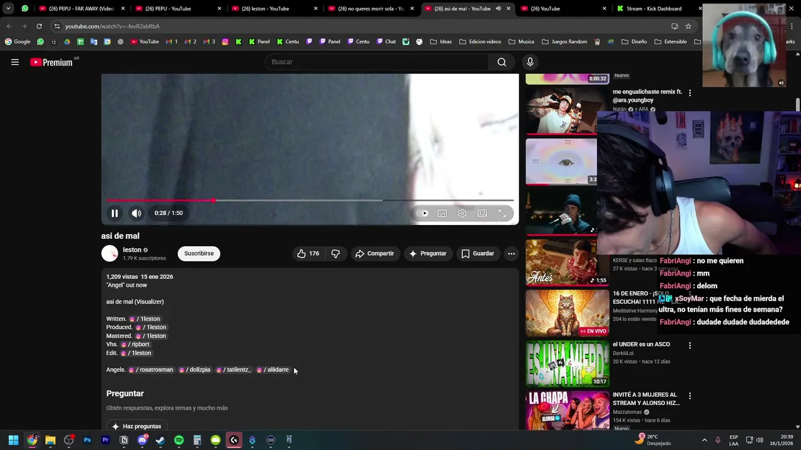Open the WhatsApp pinned tab

[x=25, y=9]
